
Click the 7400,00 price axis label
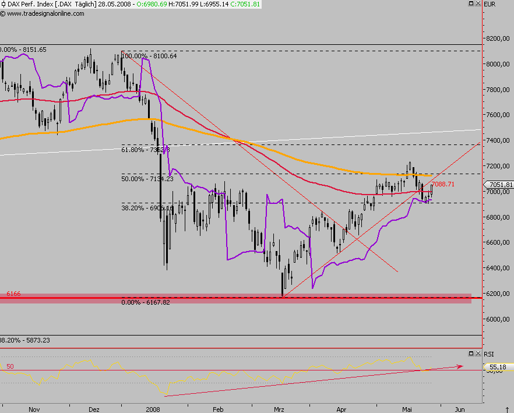498,140
